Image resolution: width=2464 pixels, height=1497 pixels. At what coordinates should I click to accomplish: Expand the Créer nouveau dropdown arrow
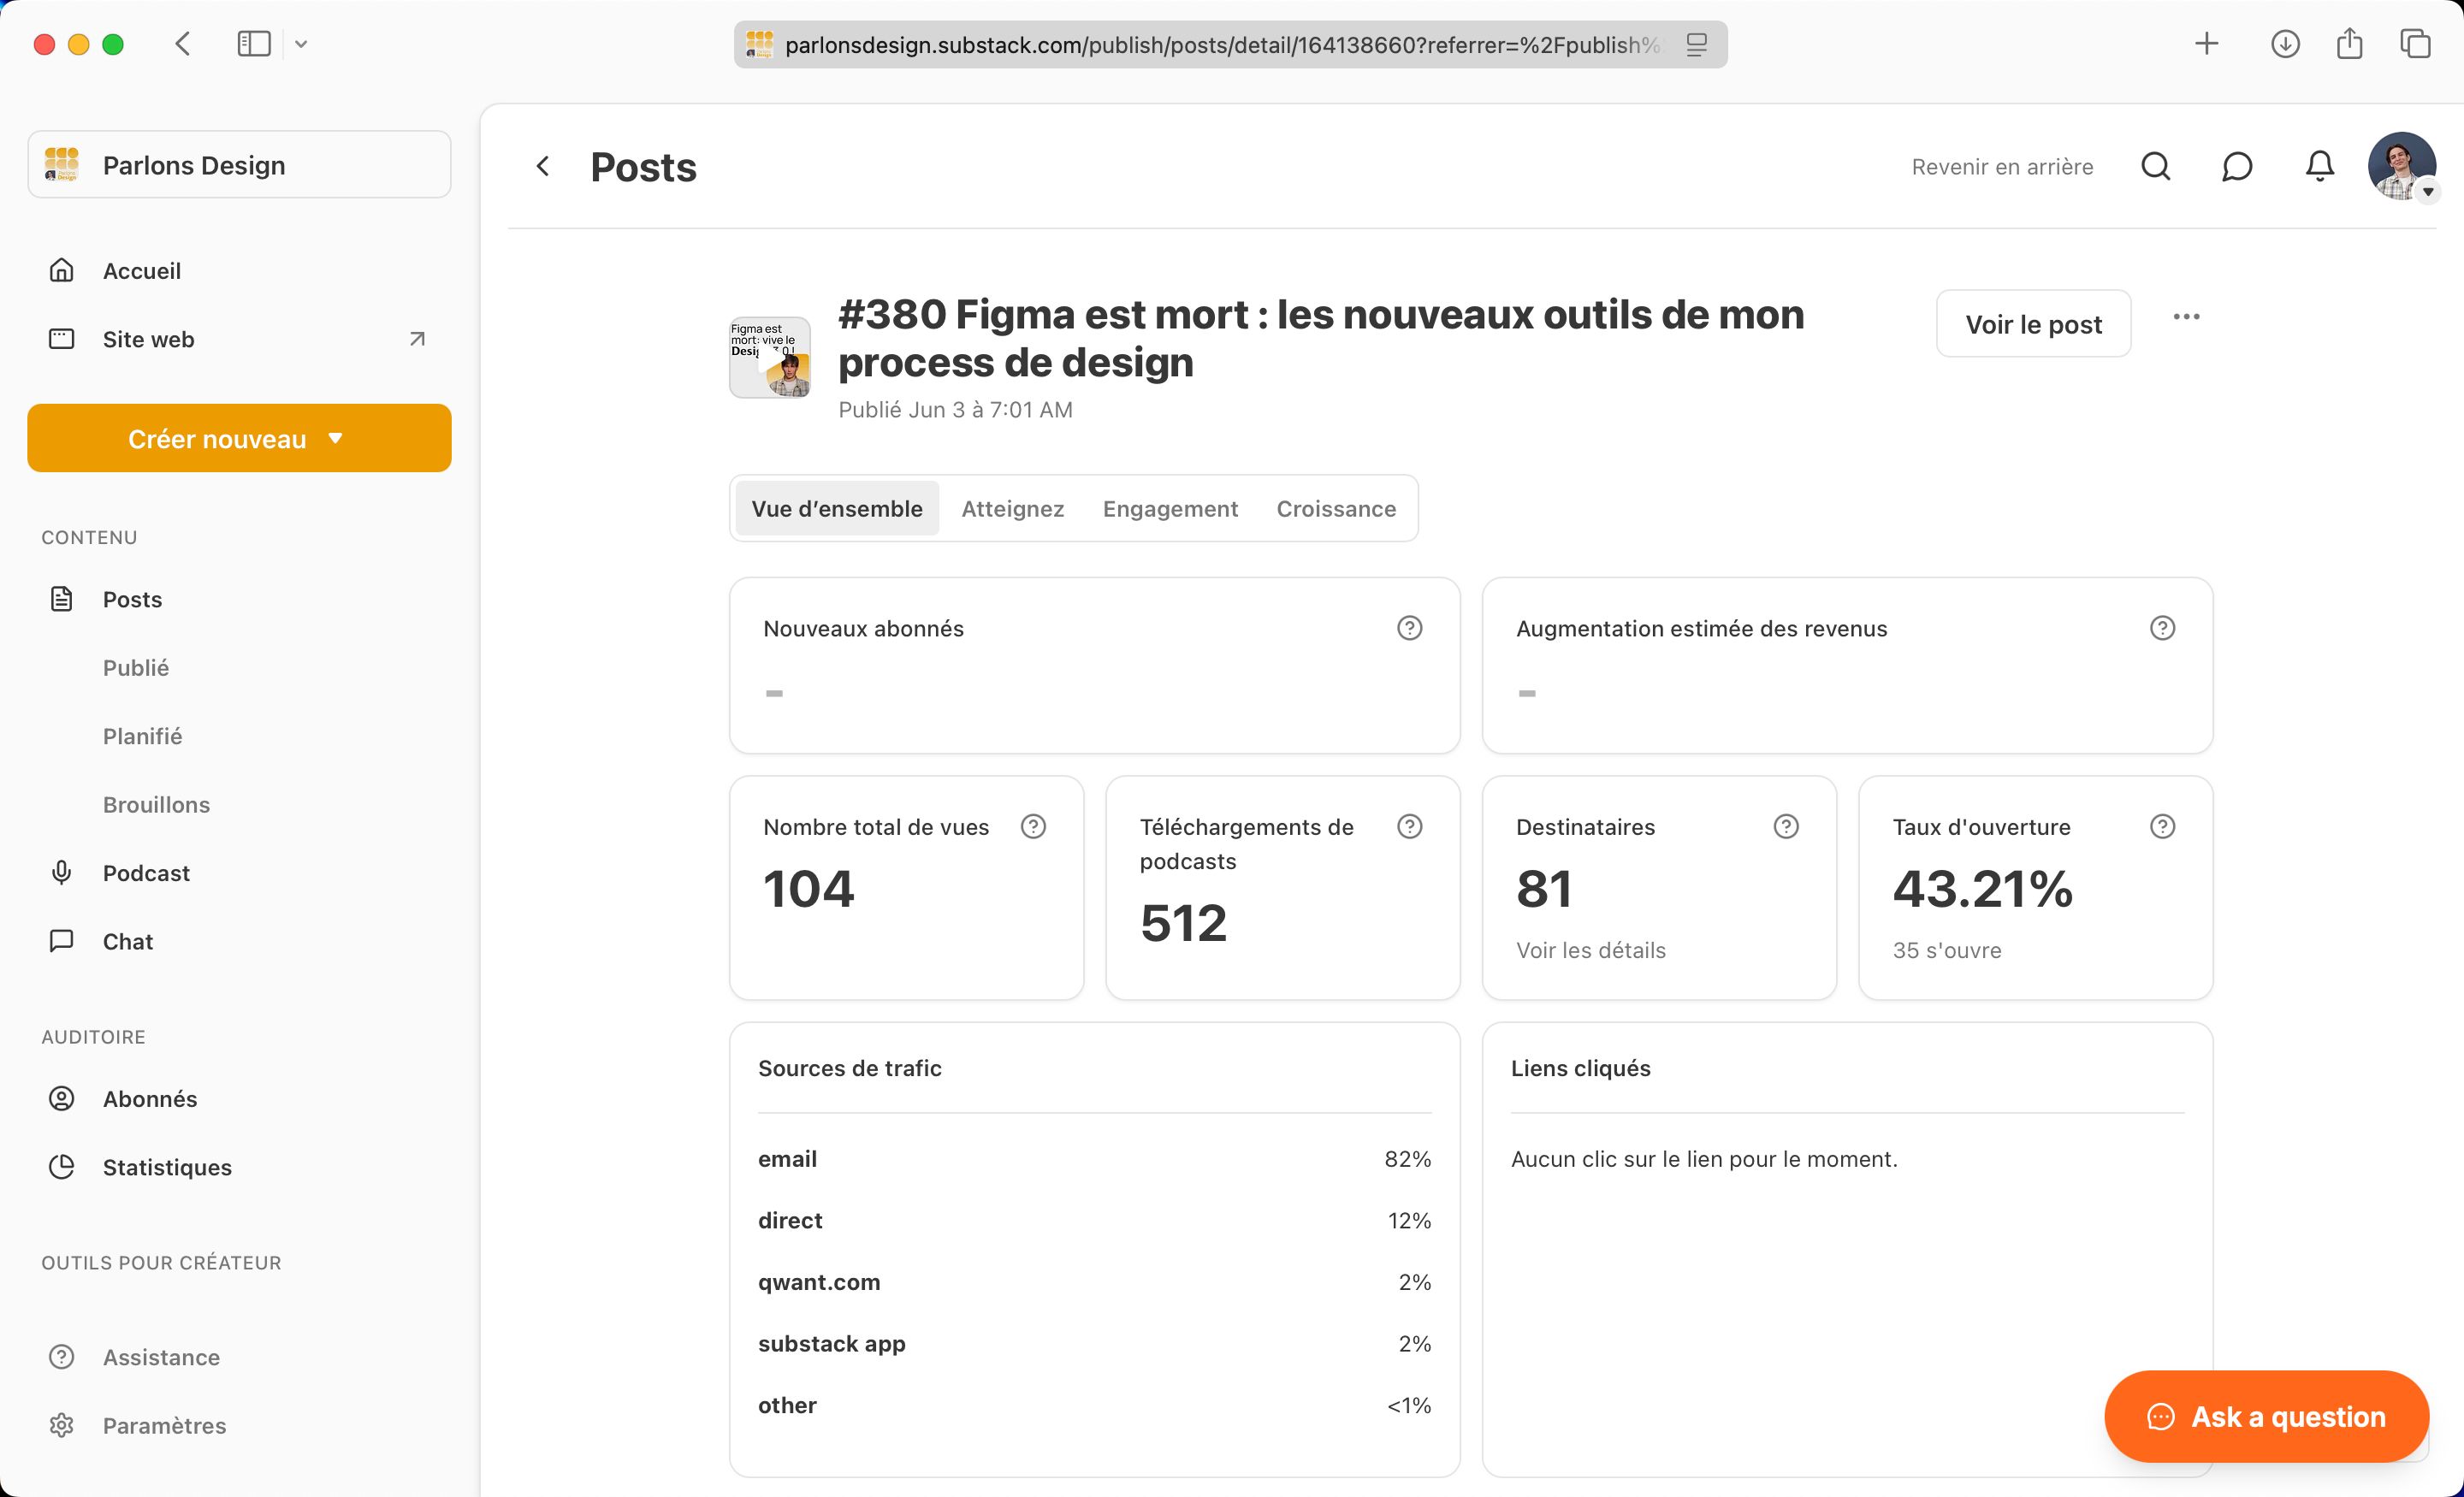336,438
